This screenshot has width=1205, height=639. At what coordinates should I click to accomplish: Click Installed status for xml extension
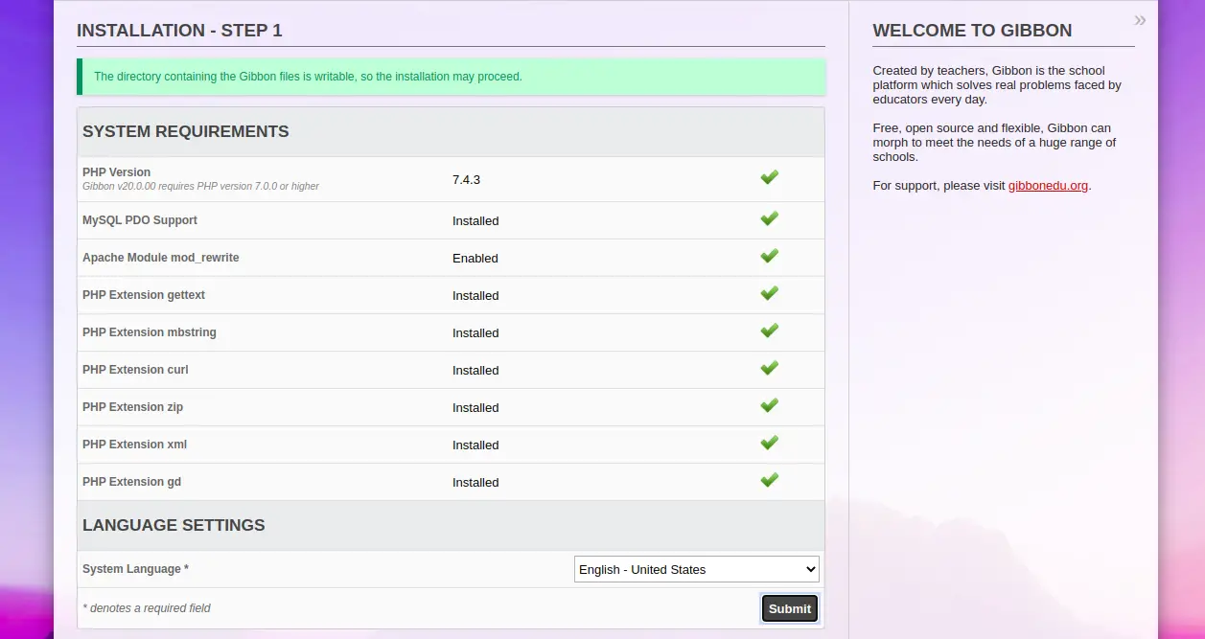[475, 445]
